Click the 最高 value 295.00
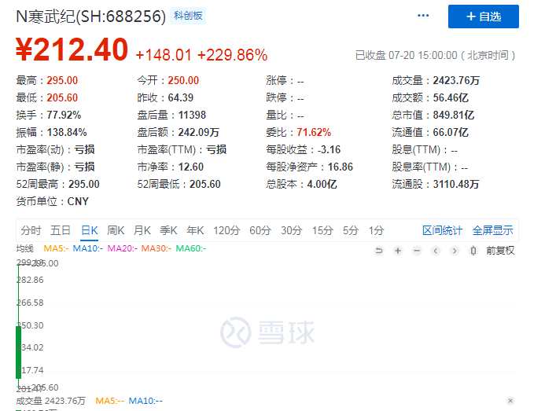 (x=62, y=81)
